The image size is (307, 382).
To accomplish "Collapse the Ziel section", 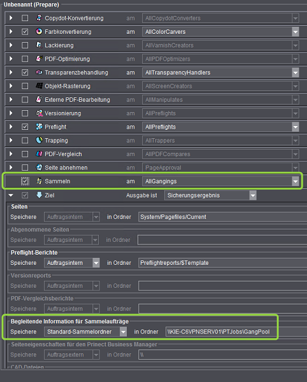I will [11, 195].
